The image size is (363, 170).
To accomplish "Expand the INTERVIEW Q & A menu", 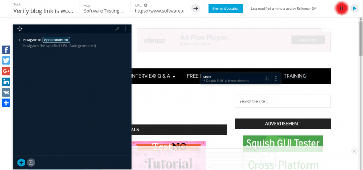I will click(153, 76).
